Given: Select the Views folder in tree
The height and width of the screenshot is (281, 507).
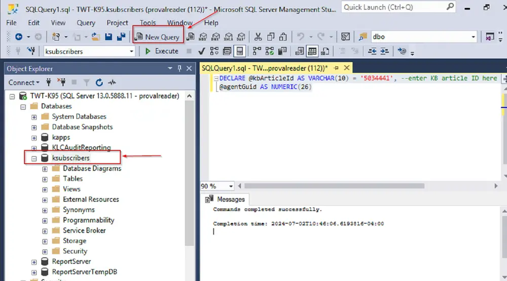Looking at the screenshot, I should pos(71,189).
